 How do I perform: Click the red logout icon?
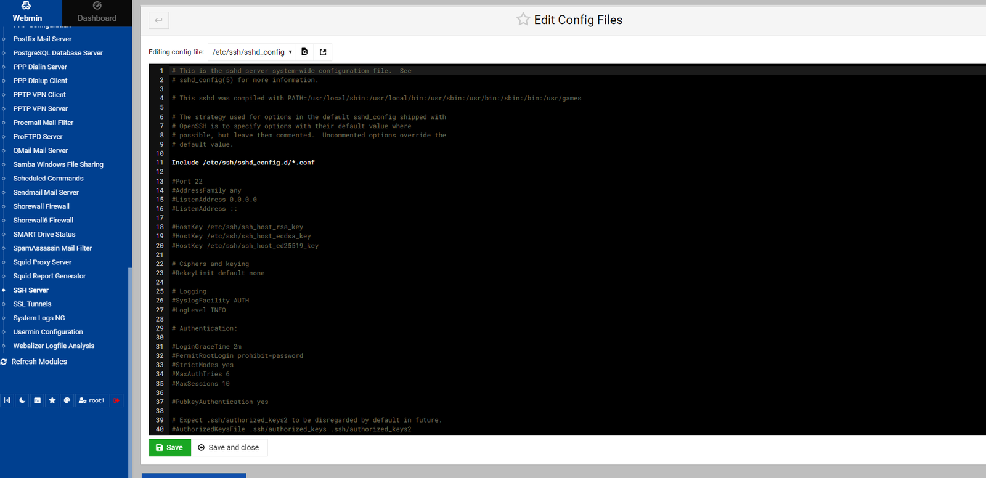point(116,400)
